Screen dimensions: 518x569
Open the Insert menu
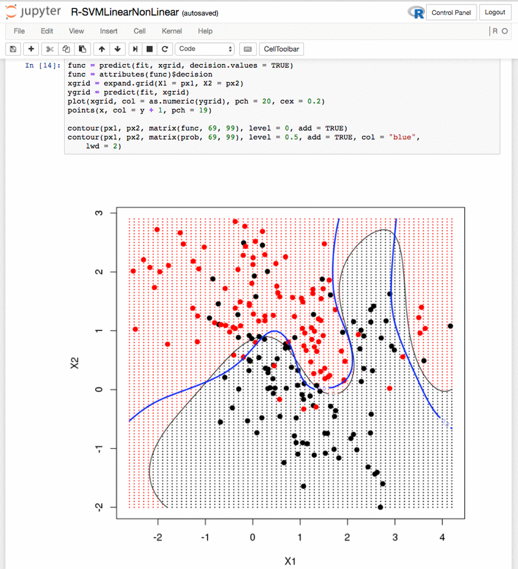pyautogui.click(x=109, y=31)
